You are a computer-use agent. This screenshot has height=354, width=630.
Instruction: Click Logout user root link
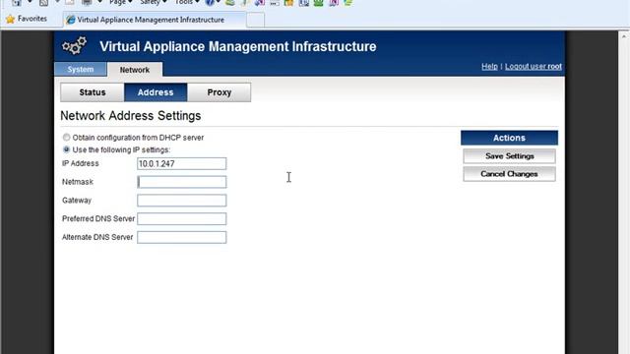coord(534,66)
